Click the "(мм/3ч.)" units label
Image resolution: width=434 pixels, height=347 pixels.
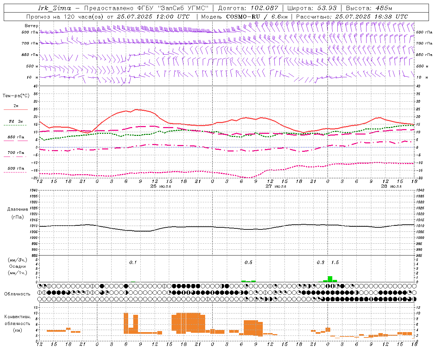[x=18, y=260]
